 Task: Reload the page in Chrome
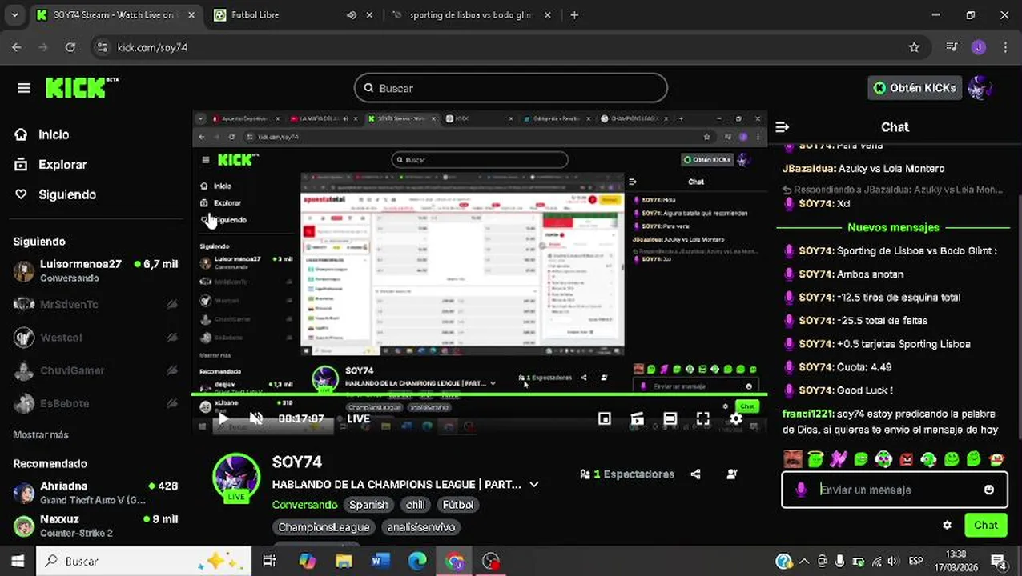pos(70,47)
